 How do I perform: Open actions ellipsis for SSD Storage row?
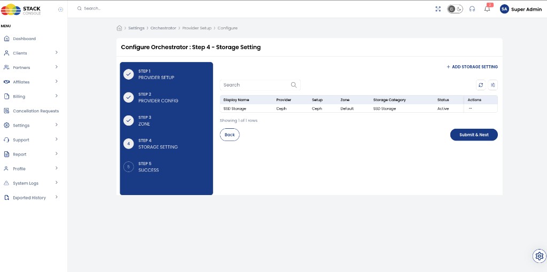click(x=470, y=108)
